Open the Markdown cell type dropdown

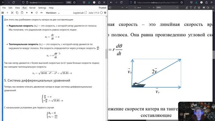pos(53,13)
